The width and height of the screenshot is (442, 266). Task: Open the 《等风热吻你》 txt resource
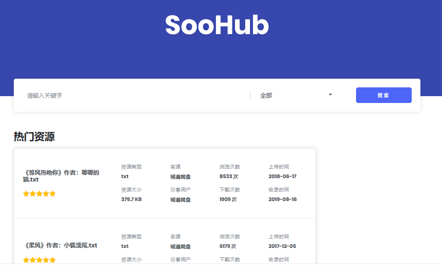pos(61,176)
